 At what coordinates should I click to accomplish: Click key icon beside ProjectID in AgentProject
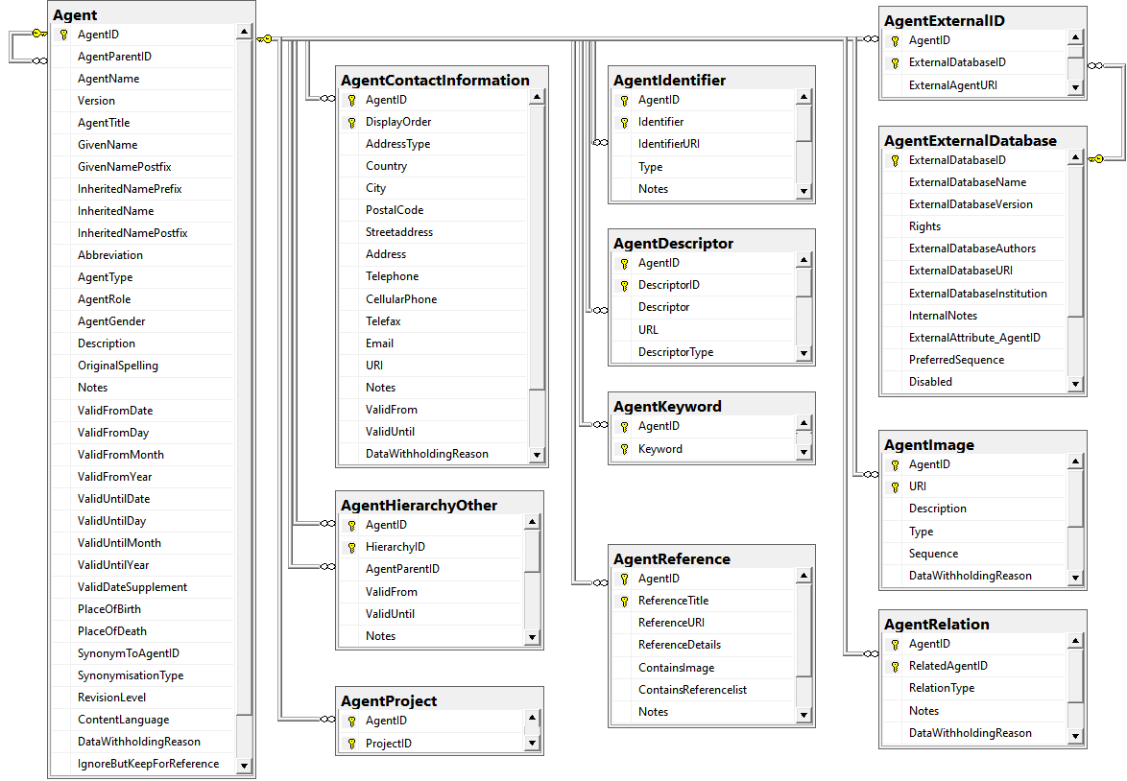[x=352, y=744]
